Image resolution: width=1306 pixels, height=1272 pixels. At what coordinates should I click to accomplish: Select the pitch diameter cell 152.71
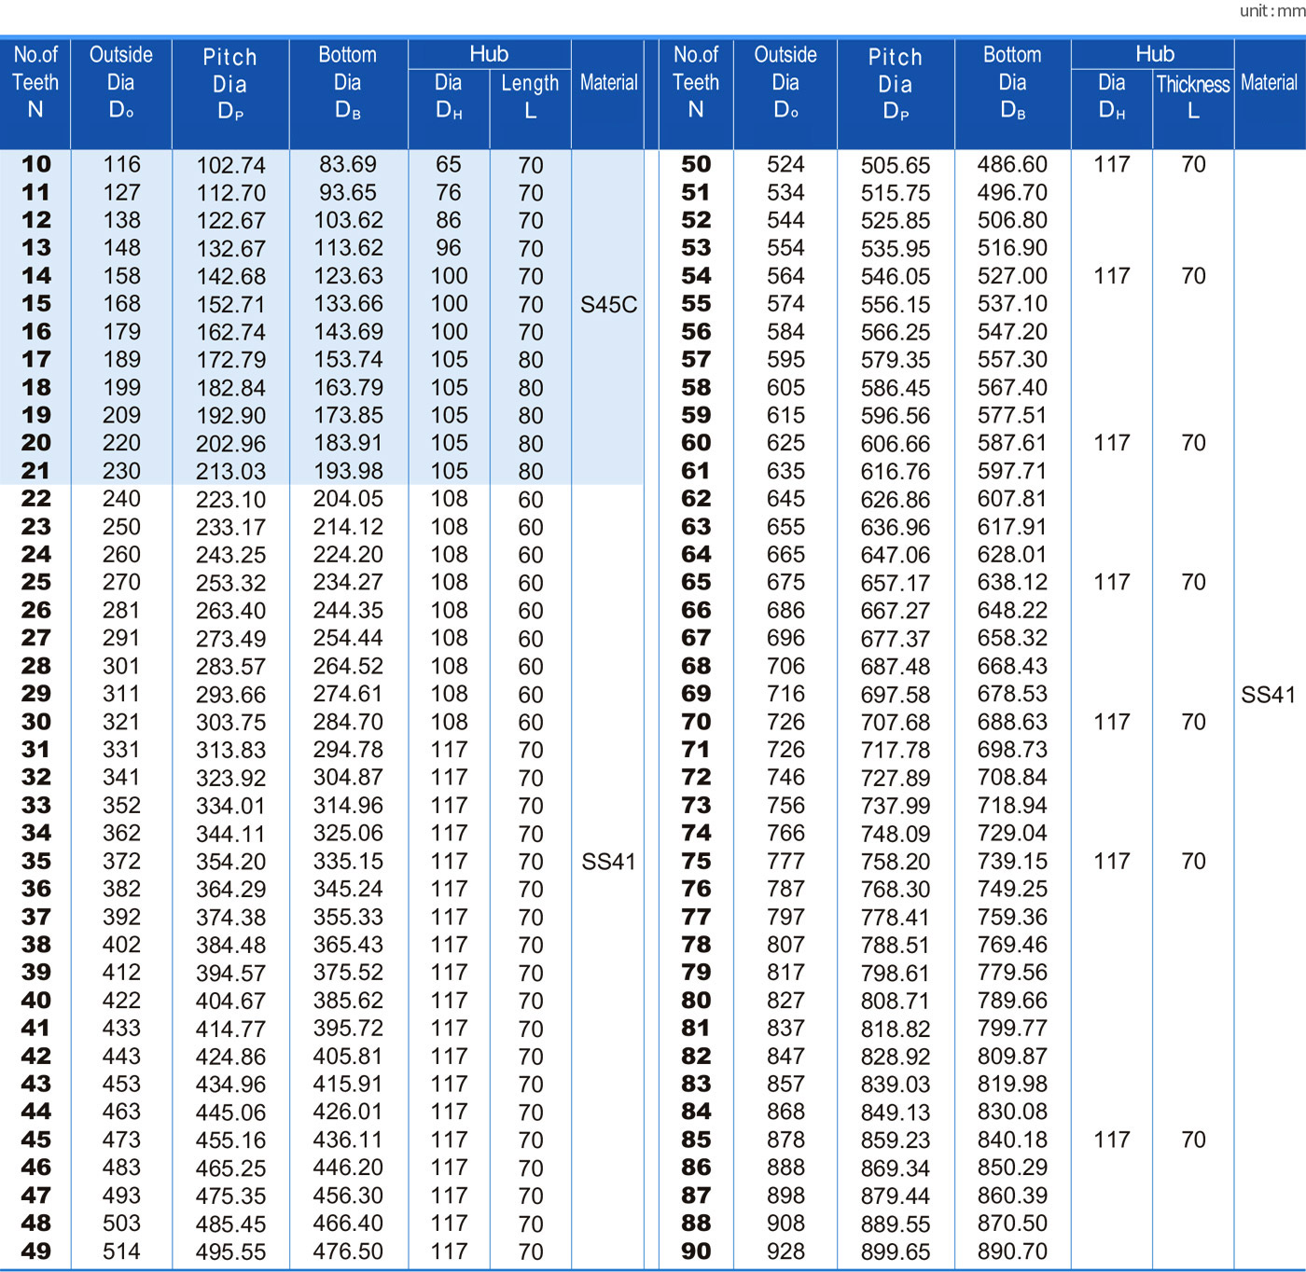pos(230,304)
